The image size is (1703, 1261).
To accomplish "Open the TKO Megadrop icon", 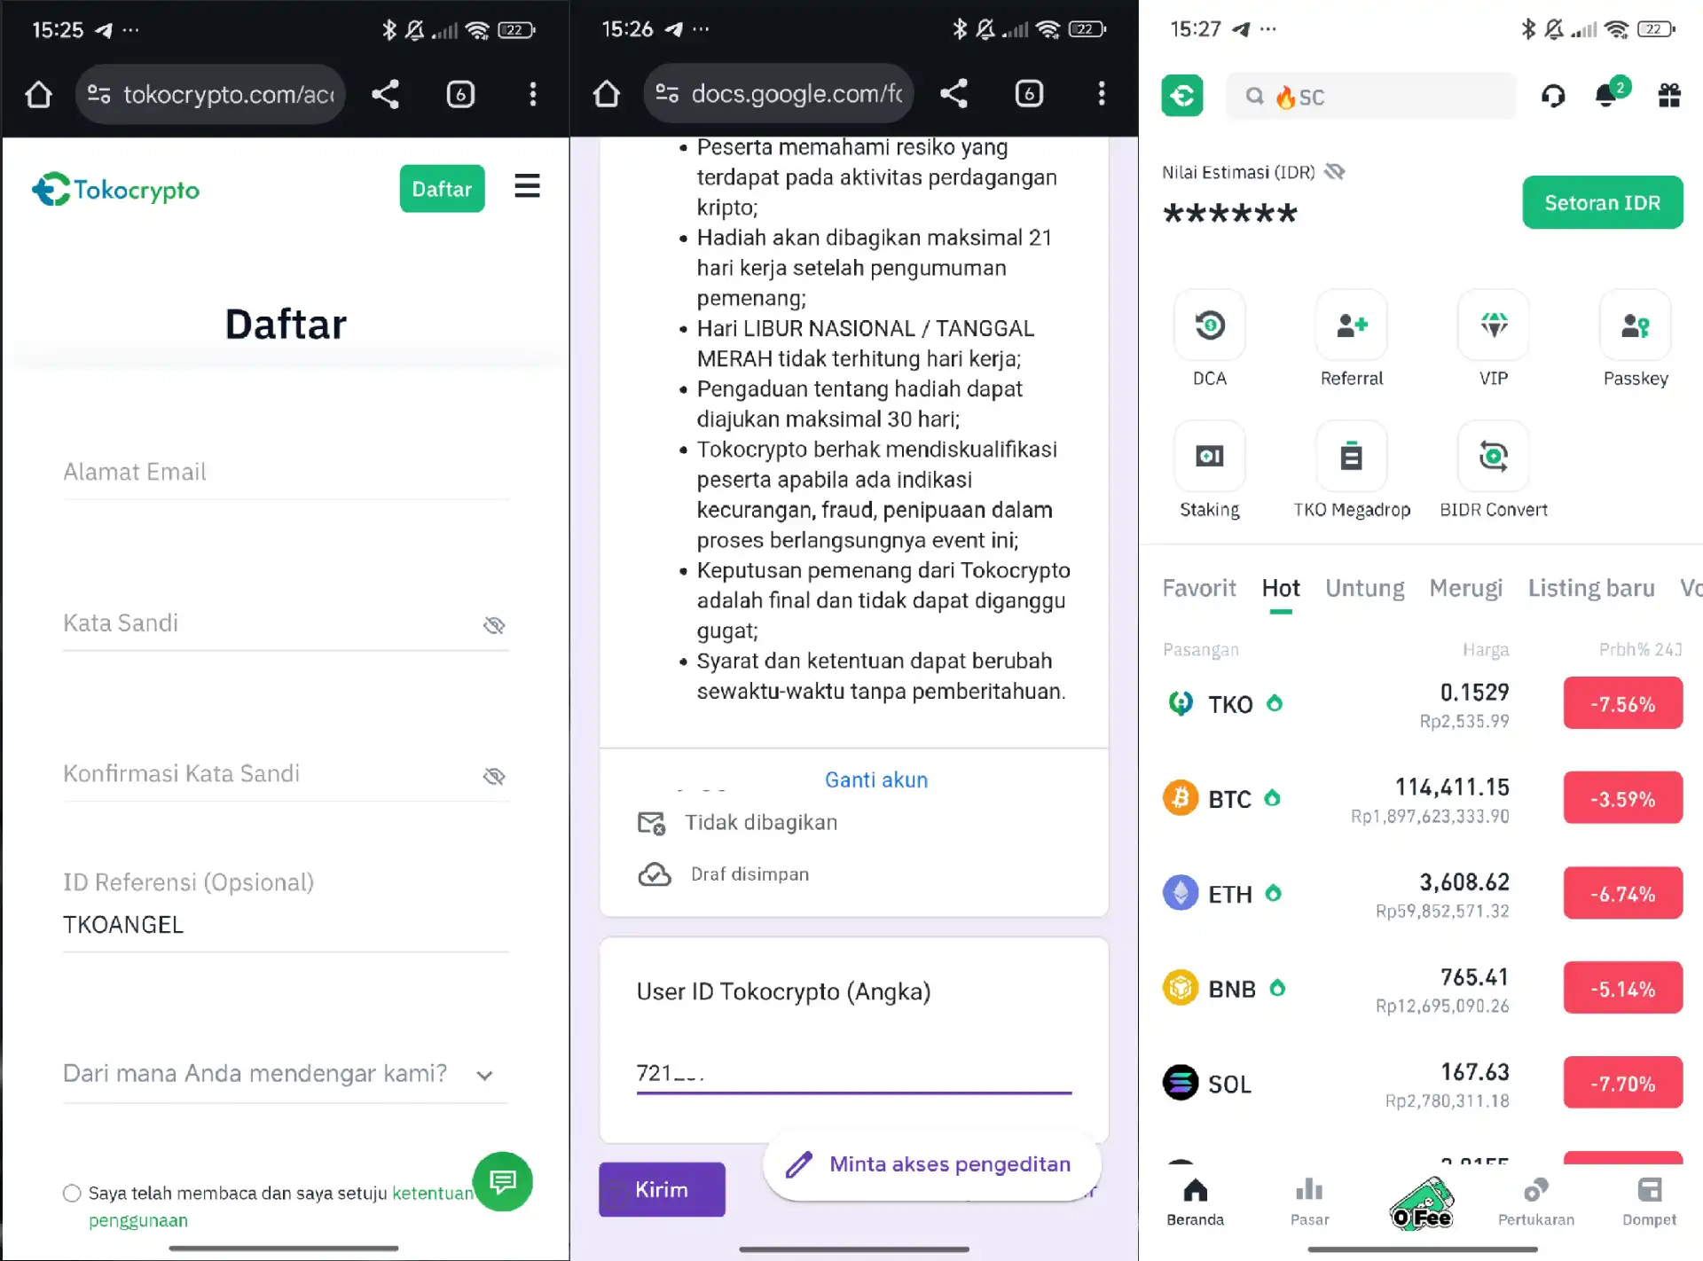I will coord(1351,457).
